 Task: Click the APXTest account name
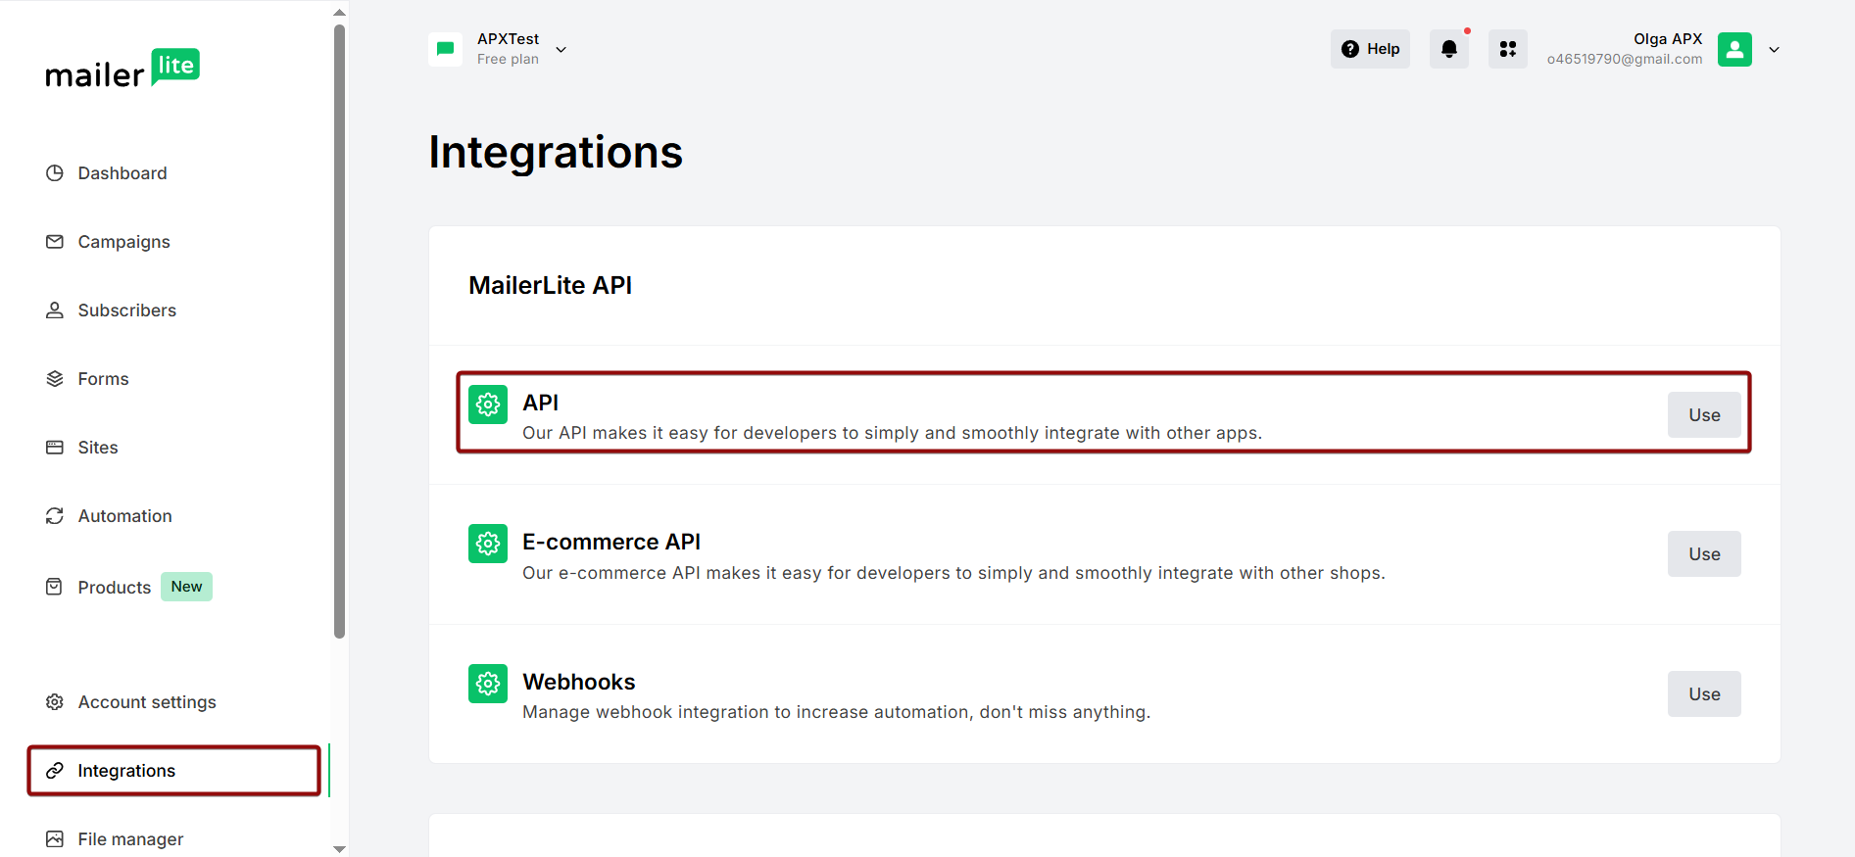[508, 39]
